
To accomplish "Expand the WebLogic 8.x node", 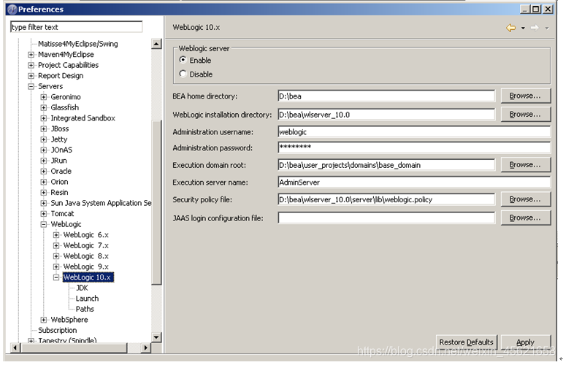I will pyautogui.click(x=56, y=256).
